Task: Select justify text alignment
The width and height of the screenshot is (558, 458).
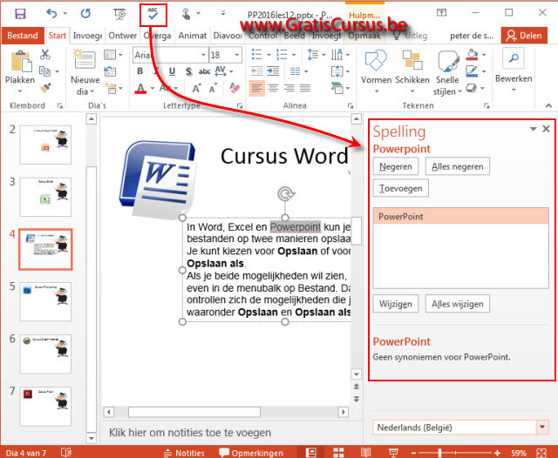Action: (305, 88)
